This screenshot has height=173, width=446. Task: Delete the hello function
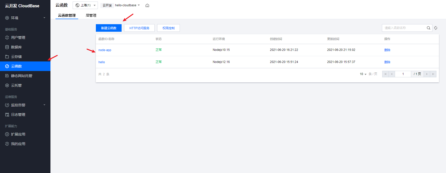click(x=387, y=62)
